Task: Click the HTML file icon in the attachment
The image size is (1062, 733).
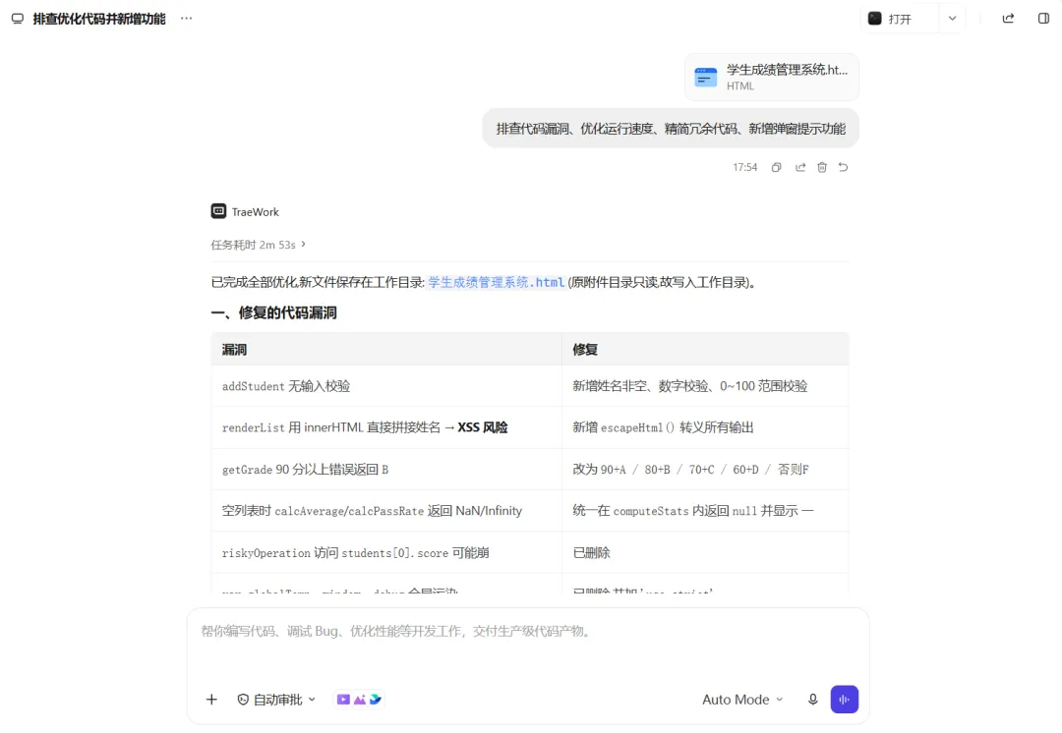Action: (x=705, y=78)
